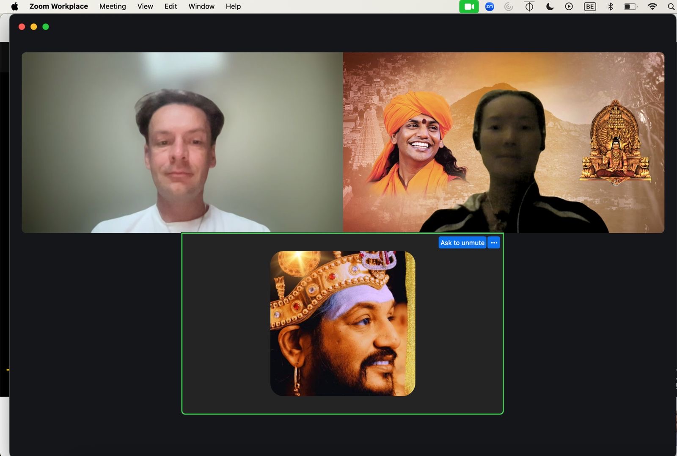Toggle the crescent moon Focus mode

550,6
